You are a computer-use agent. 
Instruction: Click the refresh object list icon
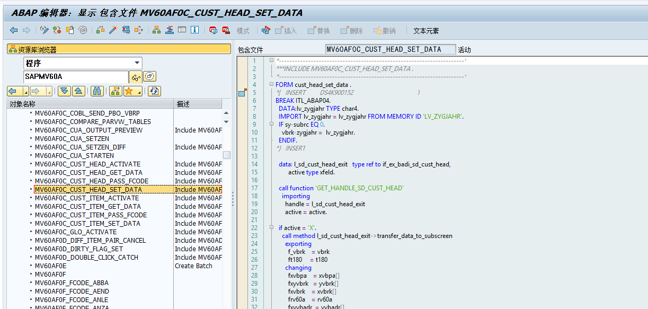154,91
